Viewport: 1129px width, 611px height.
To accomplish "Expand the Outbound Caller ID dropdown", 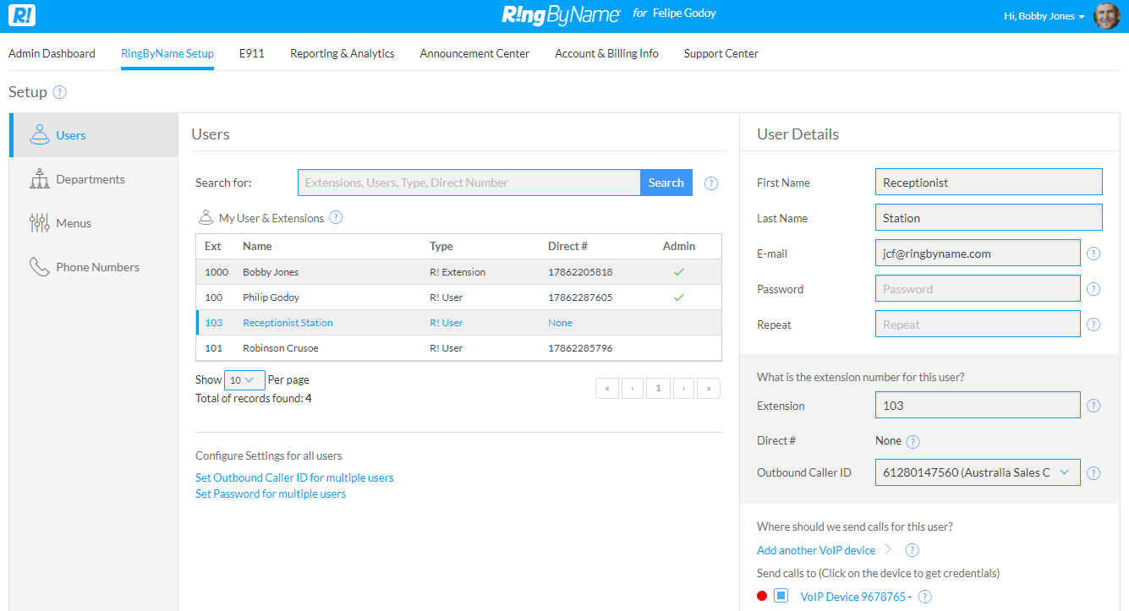I will pos(978,472).
